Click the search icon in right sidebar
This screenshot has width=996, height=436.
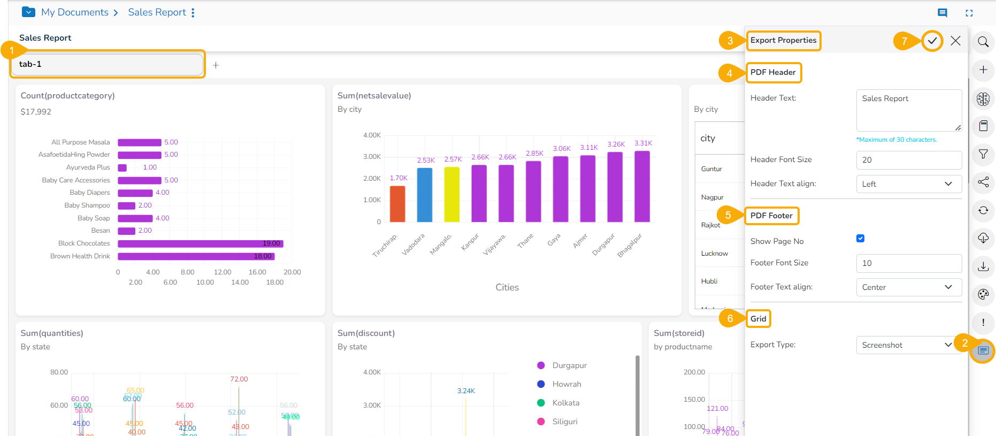(x=983, y=42)
